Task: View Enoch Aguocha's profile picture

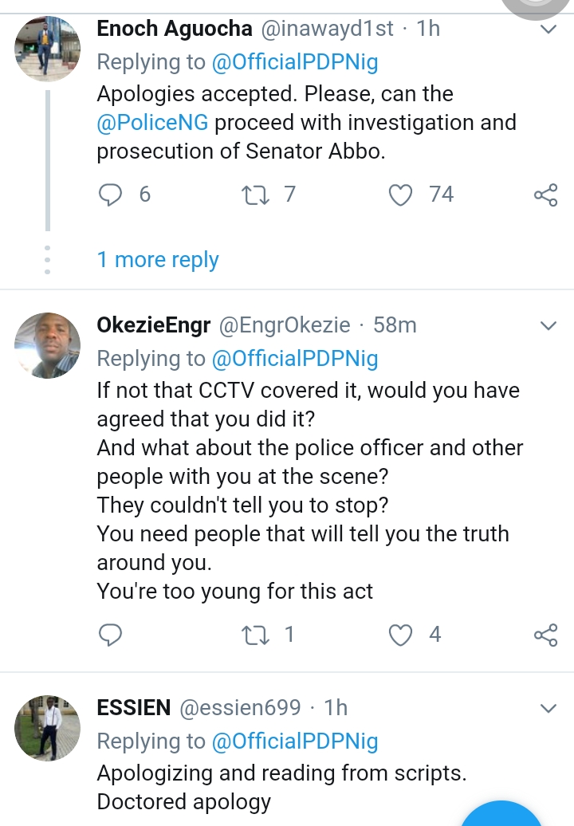Action: [47, 48]
